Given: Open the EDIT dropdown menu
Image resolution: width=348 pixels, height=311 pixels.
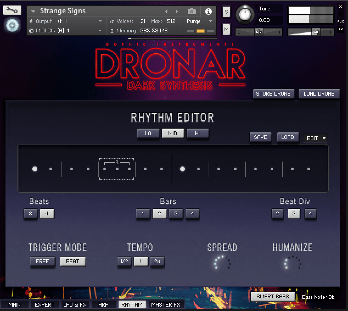Looking at the screenshot, I should click(316, 138).
